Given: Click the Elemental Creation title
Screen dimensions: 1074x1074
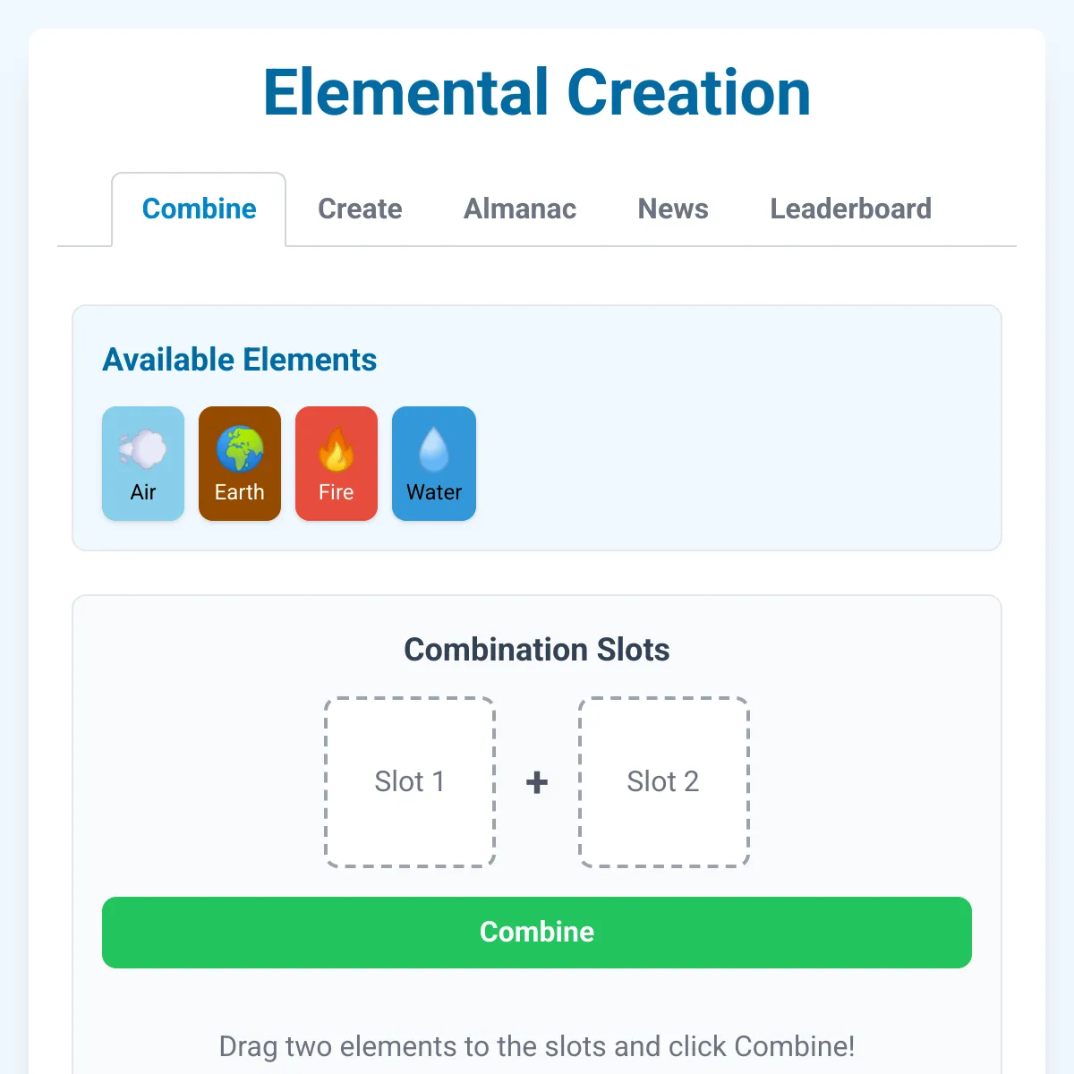Looking at the screenshot, I should click(x=537, y=93).
